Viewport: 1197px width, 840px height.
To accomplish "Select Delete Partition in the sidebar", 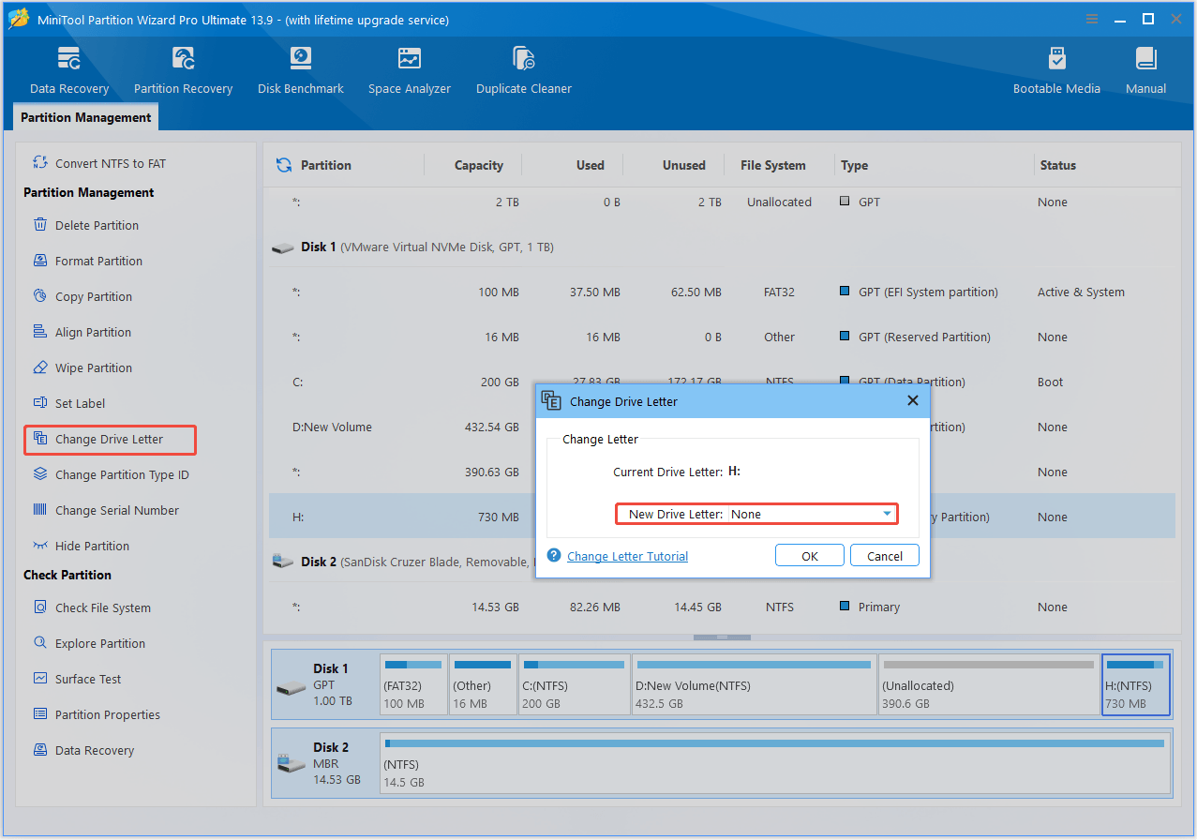I will 86,225.
